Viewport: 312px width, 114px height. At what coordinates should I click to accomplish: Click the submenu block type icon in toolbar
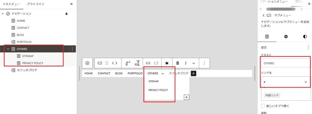pos(100,63)
